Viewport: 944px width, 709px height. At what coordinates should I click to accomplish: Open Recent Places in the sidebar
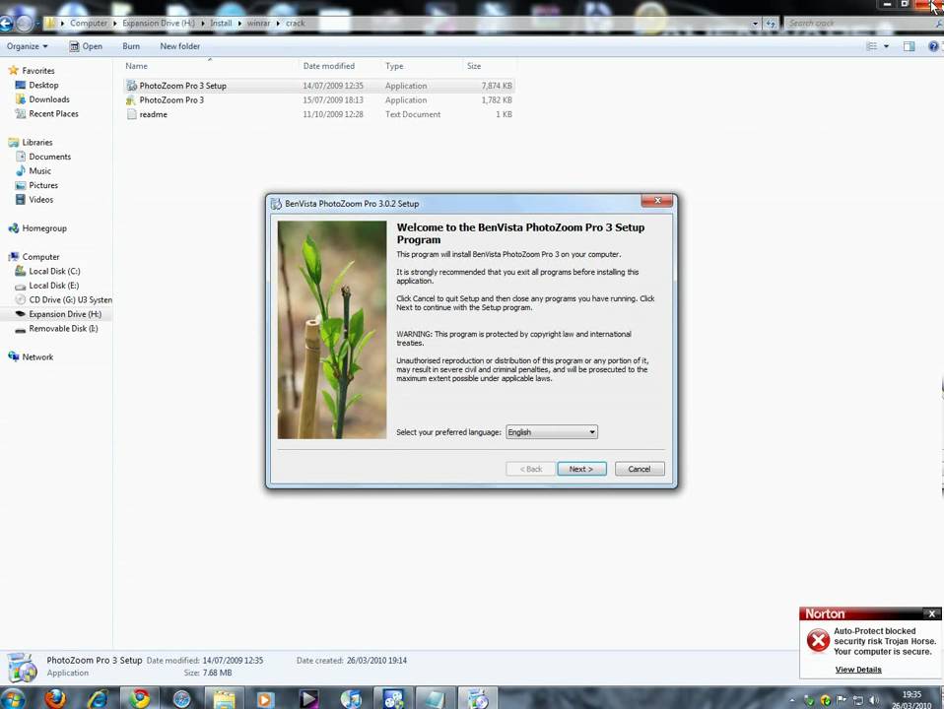tap(53, 114)
